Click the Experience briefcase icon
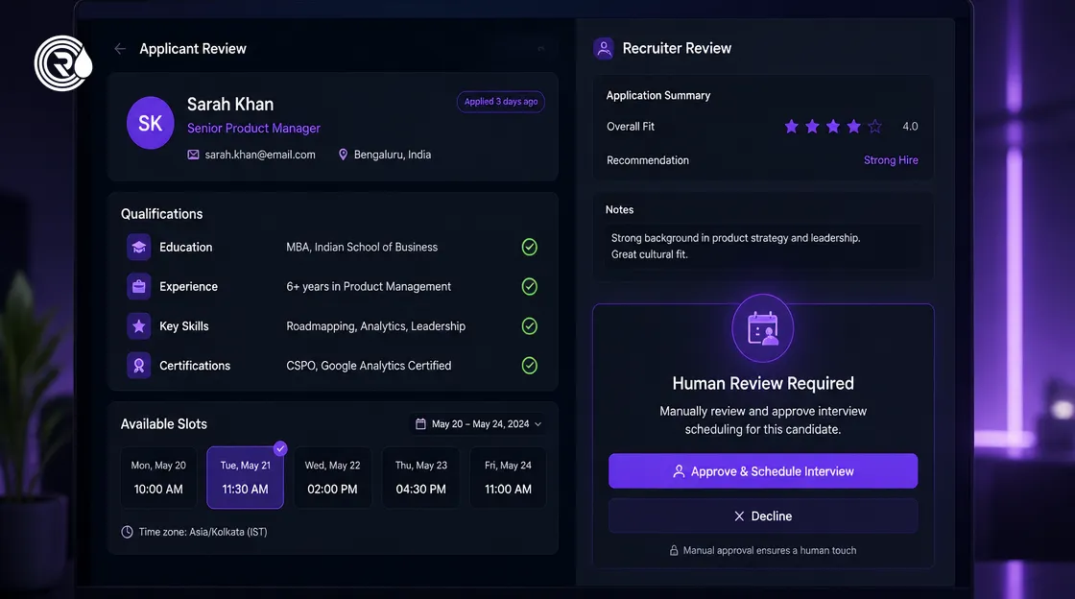 [138, 286]
